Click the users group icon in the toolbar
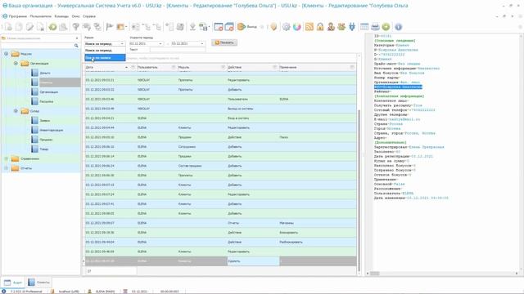 tap(341, 27)
